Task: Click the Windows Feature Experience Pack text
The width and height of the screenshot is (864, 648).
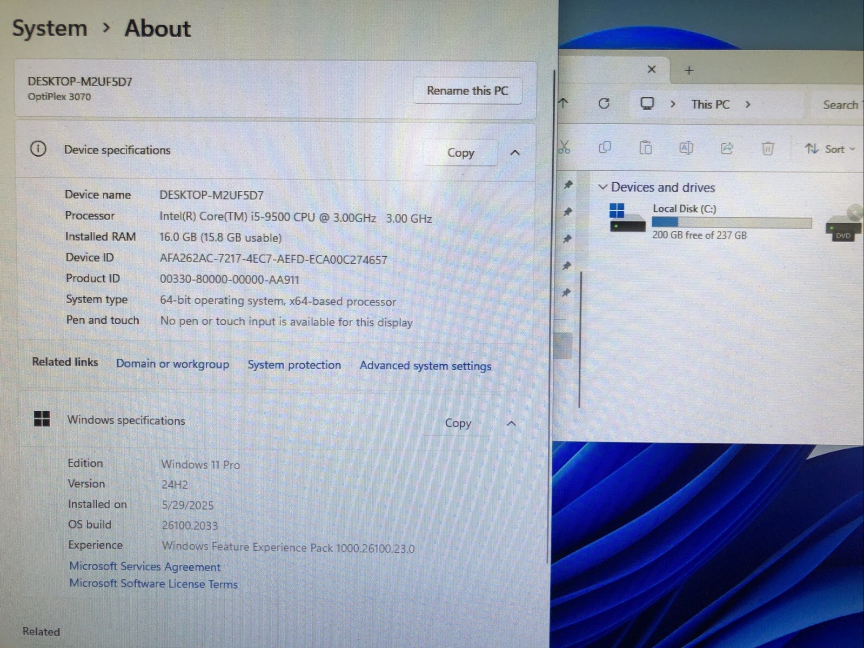Action: click(288, 547)
